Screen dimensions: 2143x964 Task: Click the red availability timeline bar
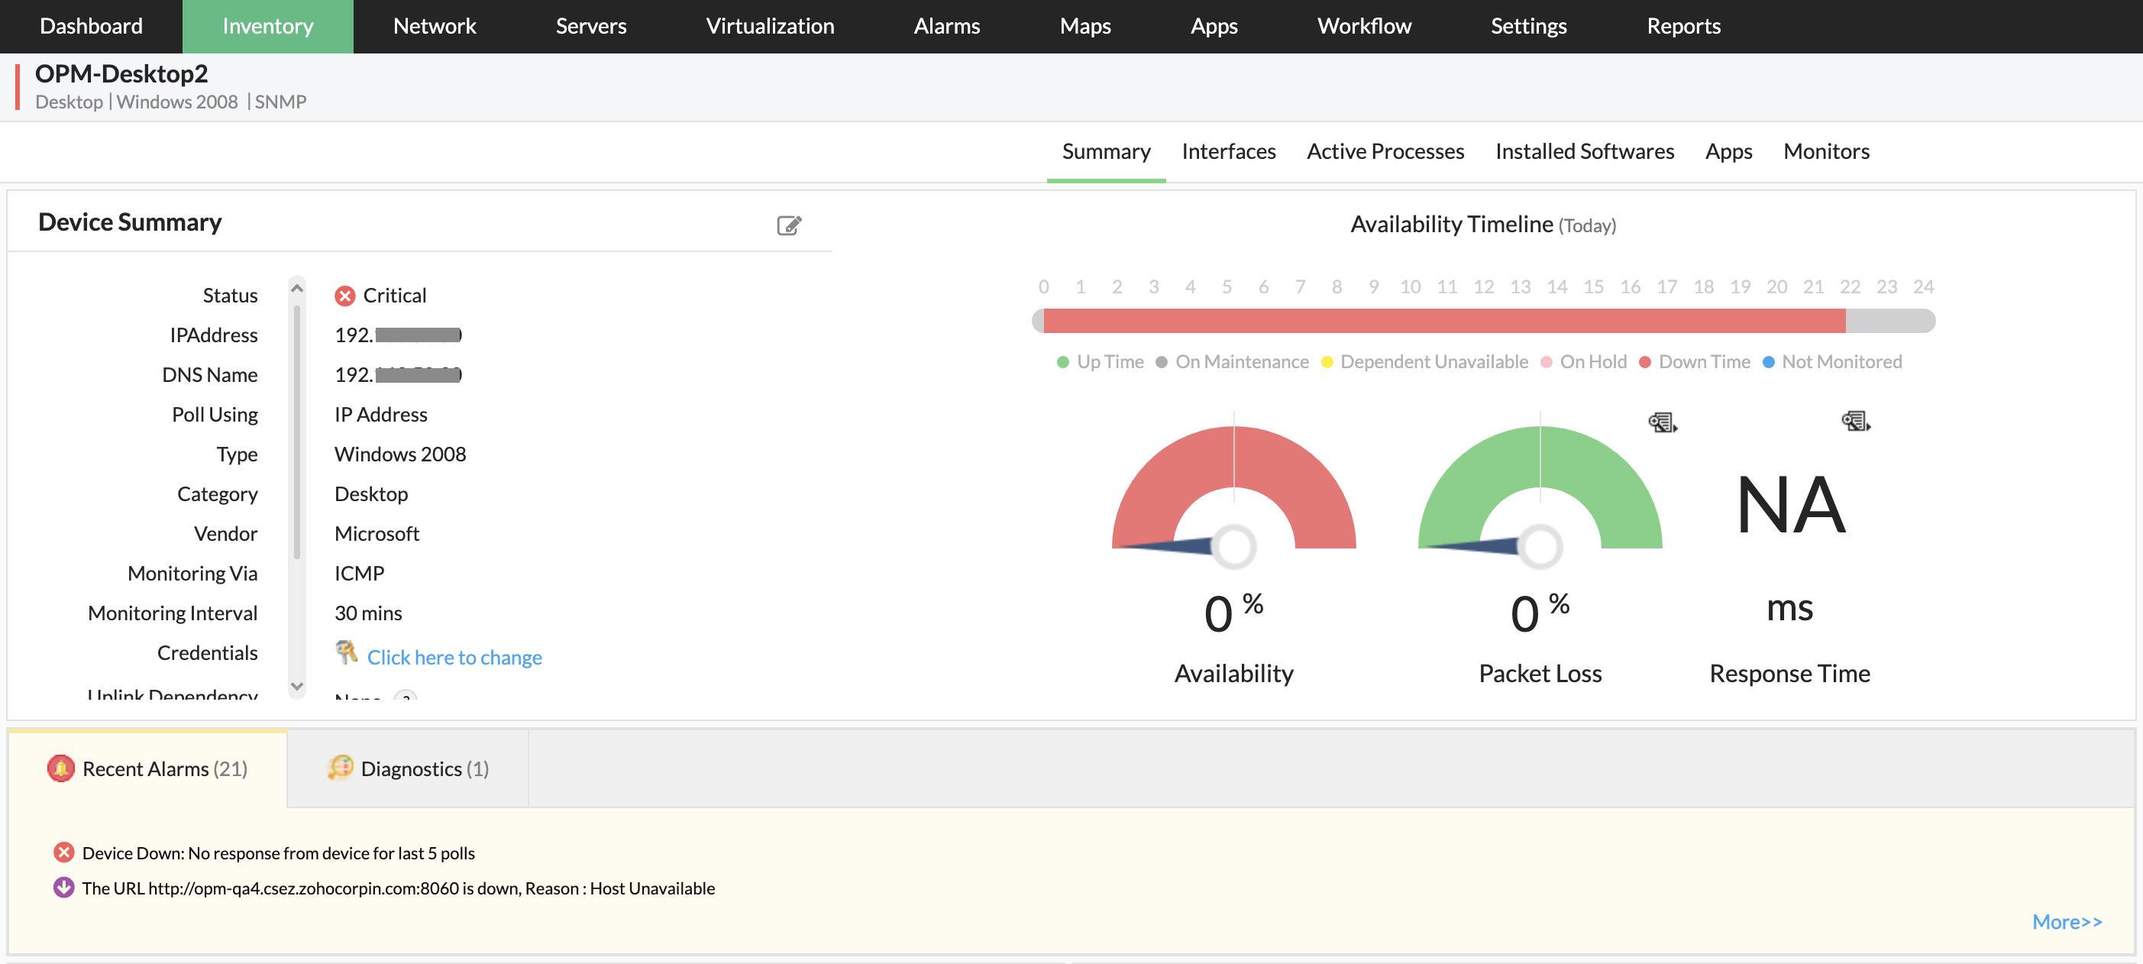coord(1443,321)
